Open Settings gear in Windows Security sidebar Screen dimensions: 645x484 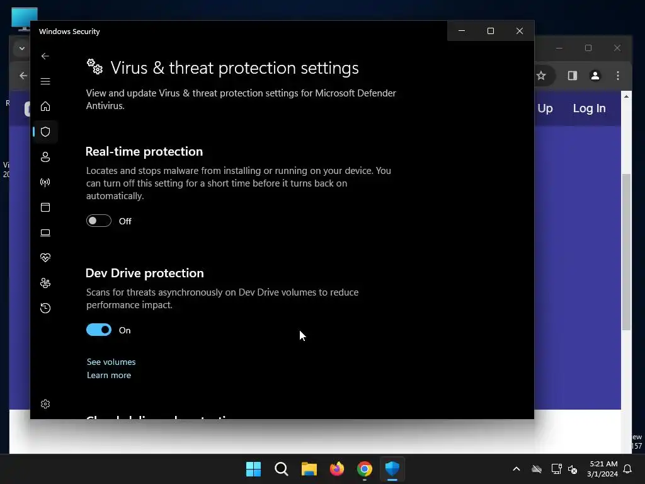point(45,404)
